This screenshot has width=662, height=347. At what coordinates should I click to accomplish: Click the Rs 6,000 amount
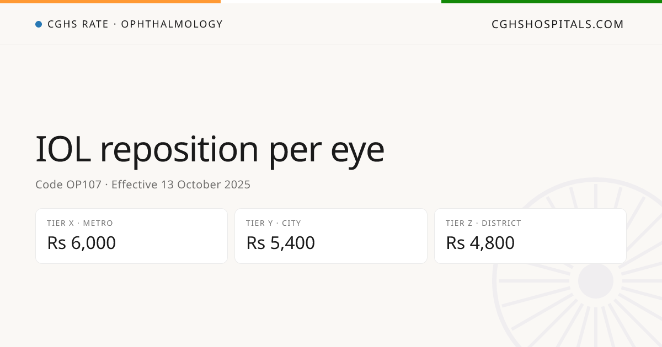82,243
